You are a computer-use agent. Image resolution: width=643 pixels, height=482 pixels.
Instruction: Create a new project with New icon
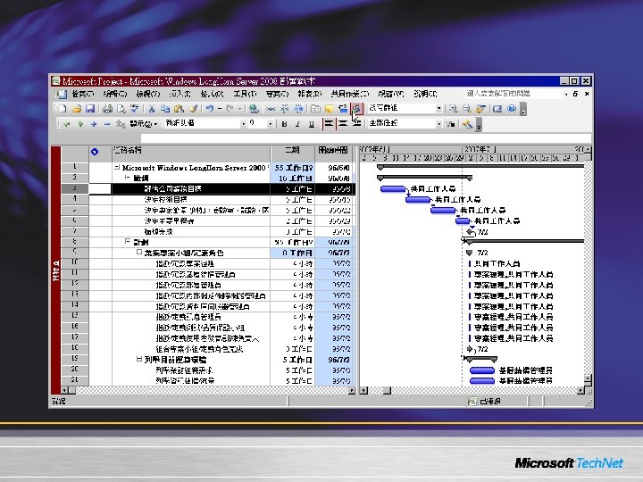tap(63, 109)
